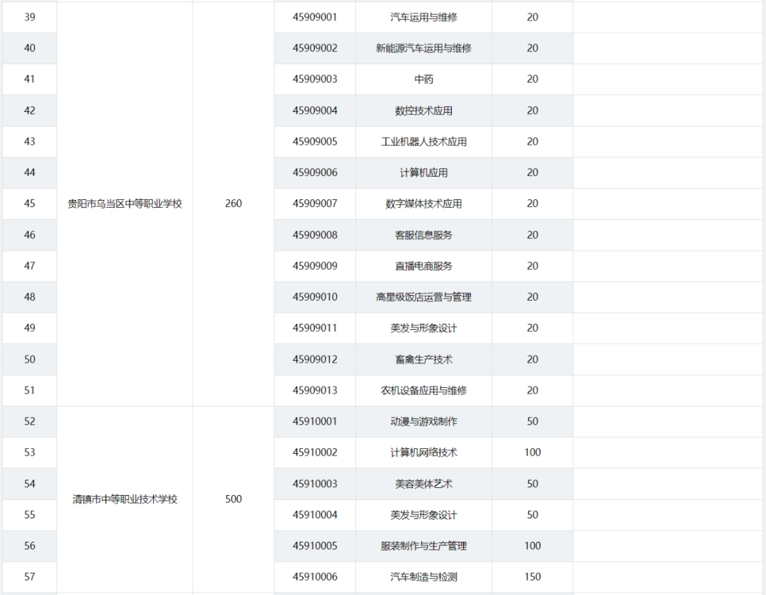Screen dimensions: 766x595
Task: Click the 数字媒体技术应用 cell
Action: (423, 204)
